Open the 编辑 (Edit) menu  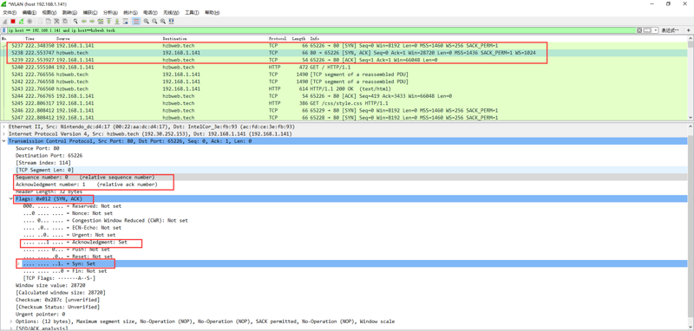tap(29, 13)
